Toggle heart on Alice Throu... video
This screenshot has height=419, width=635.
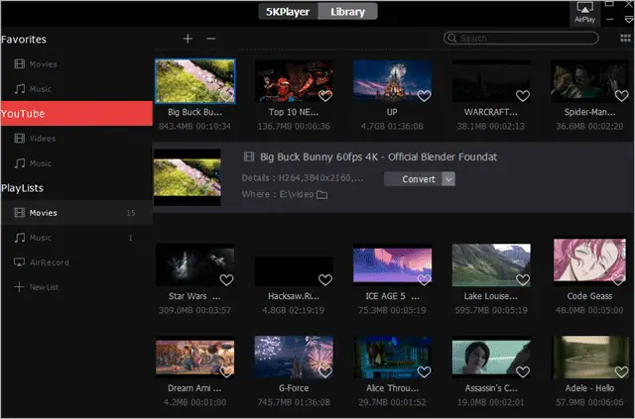point(424,371)
